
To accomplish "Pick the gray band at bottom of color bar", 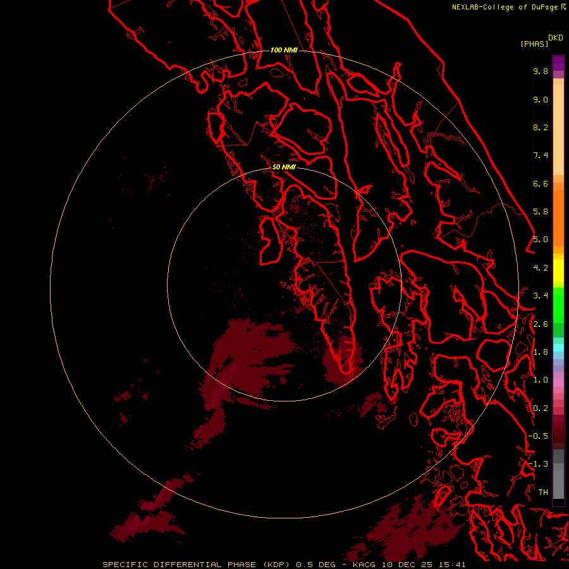I will (558, 485).
